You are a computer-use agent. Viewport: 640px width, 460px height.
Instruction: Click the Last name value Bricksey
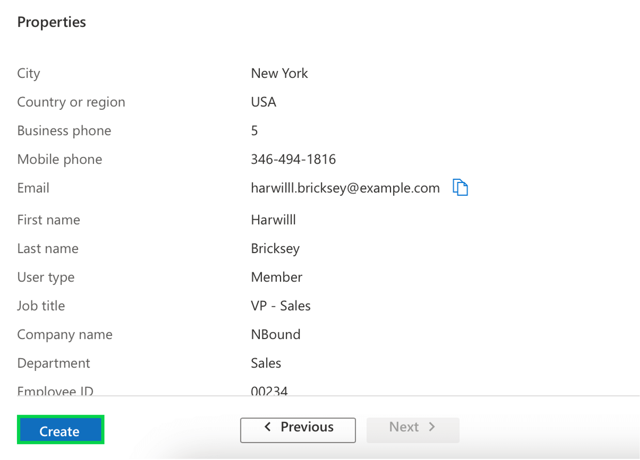(x=275, y=248)
